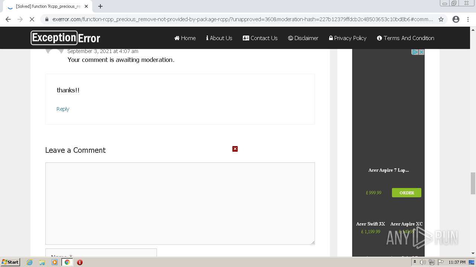This screenshot has width=476, height=267.
Task: Open a new browser tab
Action: pos(100,6)
